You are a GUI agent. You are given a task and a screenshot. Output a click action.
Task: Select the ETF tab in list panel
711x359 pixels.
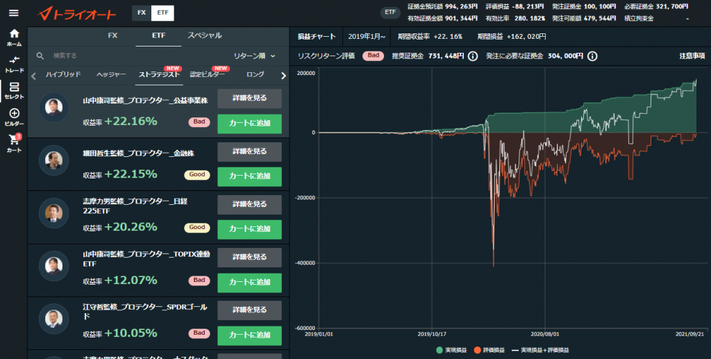pos(159,35)
